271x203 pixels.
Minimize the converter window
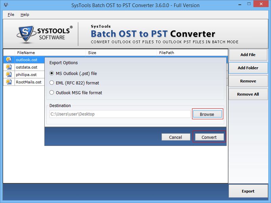click(240, 4)
